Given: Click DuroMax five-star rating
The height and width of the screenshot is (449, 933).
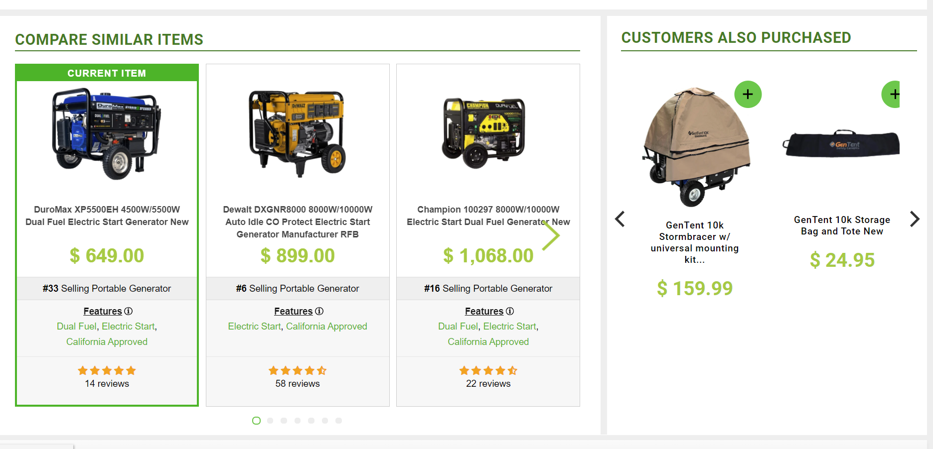Looking at the screenshot, I should click(x=107, y=370).
